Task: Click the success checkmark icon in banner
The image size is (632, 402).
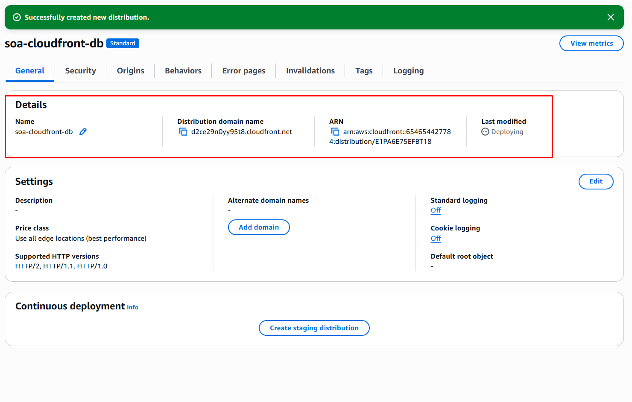Action: coord(17,17)
